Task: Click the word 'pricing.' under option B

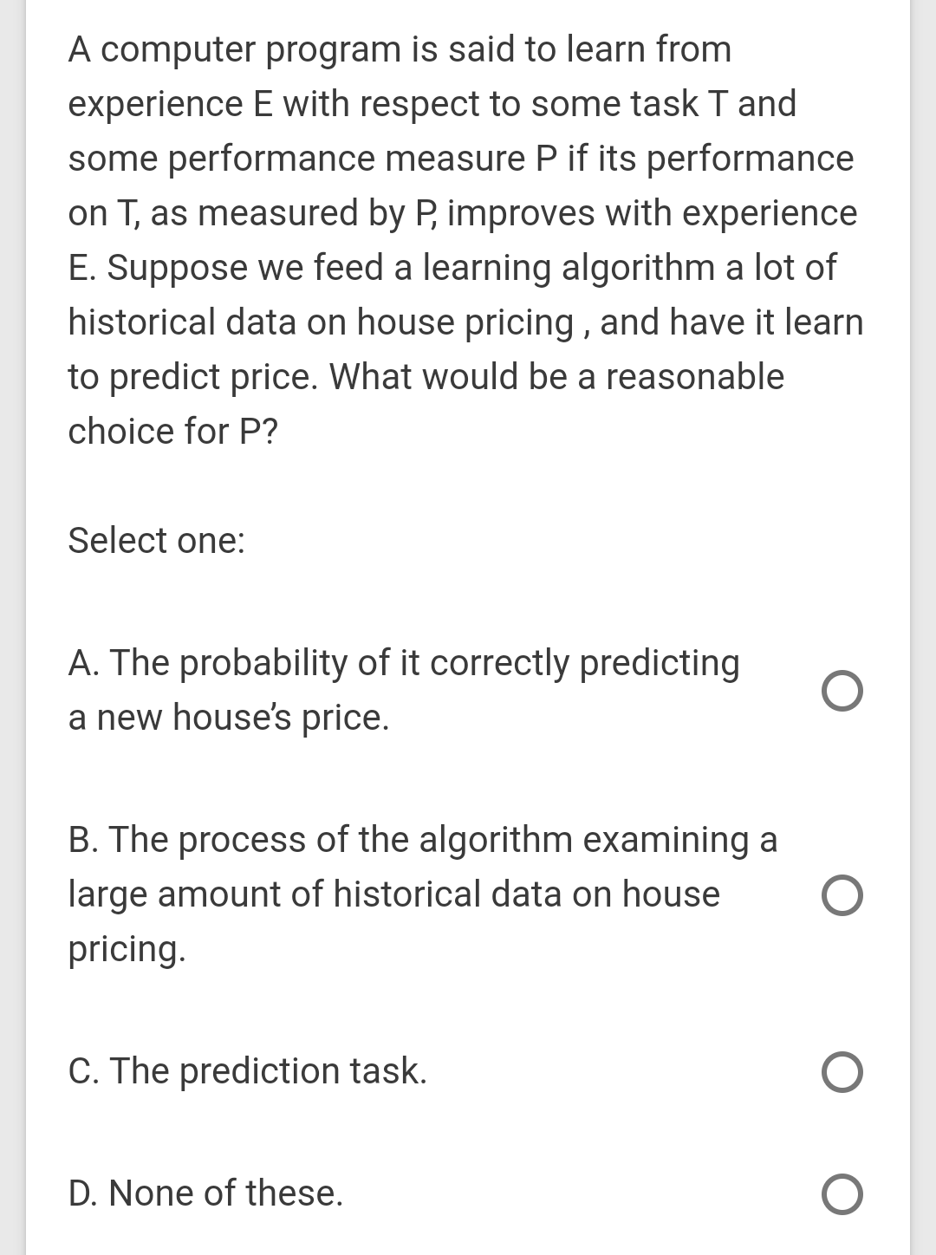Action: click(x=127, y=950)
